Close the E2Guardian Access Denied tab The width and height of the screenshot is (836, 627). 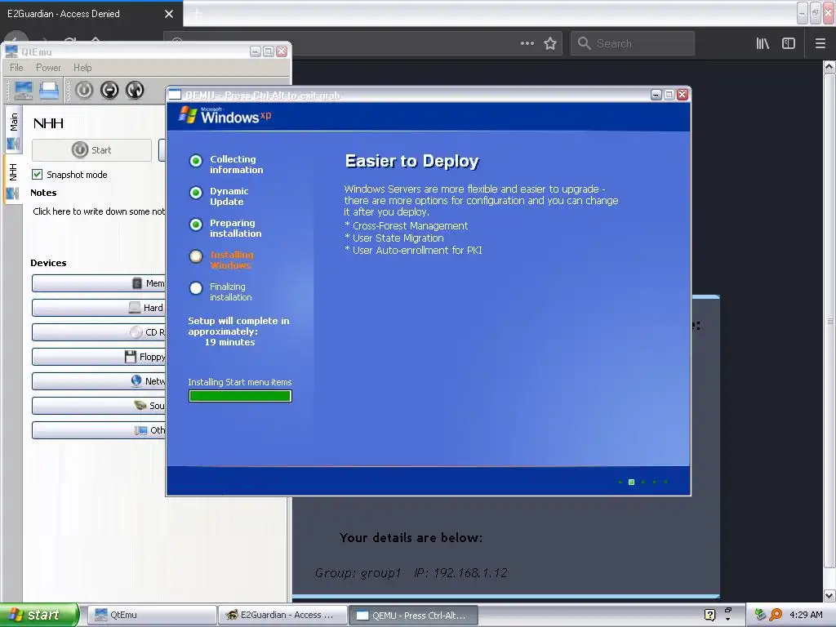[169, 14]
